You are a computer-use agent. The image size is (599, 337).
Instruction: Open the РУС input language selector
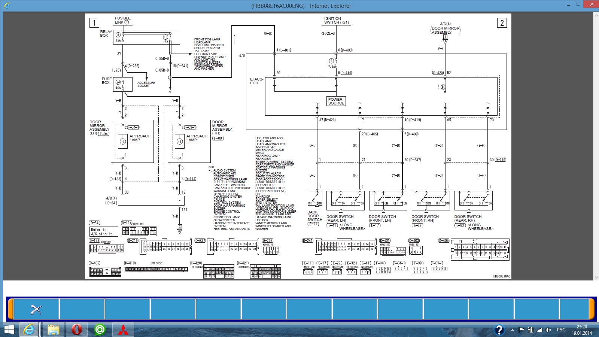coord(561,330)
